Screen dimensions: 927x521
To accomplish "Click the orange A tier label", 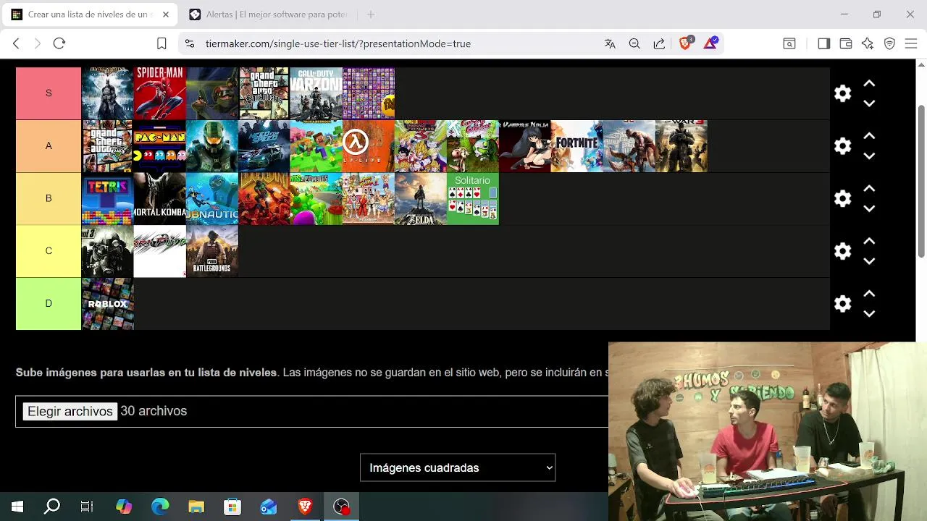I will (49, 146).
